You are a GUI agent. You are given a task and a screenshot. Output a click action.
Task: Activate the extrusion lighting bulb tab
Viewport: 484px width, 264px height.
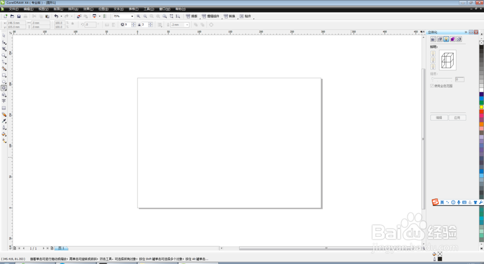tap(446, 39)
